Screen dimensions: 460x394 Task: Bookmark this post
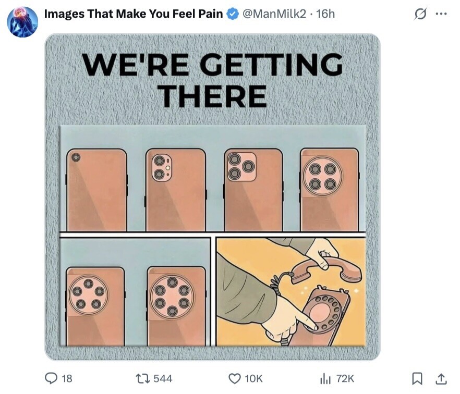point(417,379)
